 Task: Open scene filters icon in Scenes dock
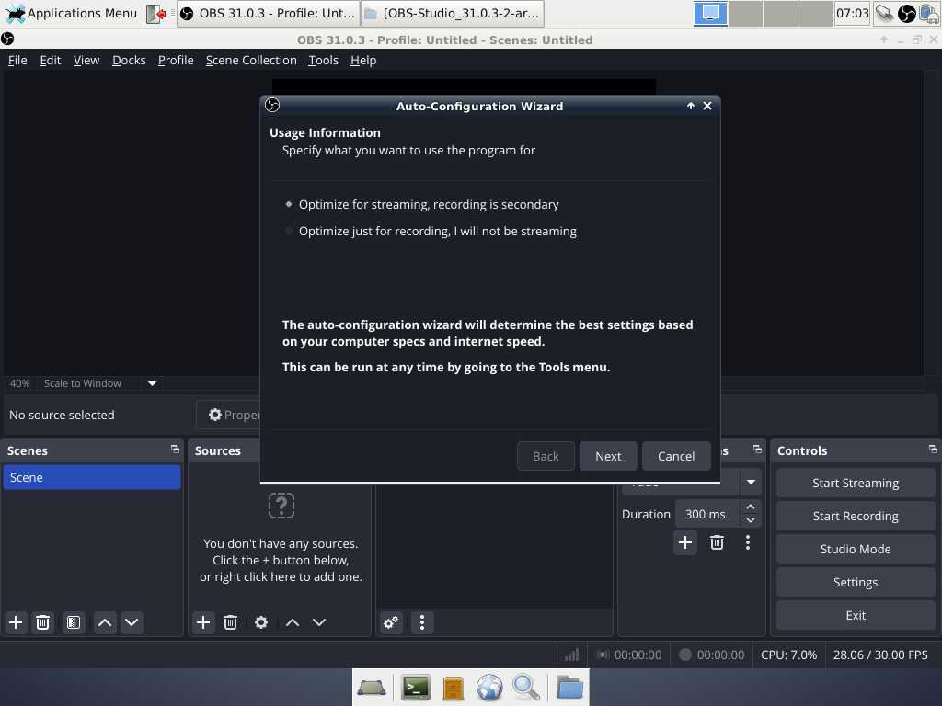pyautogui.click(x=74, y=622)
